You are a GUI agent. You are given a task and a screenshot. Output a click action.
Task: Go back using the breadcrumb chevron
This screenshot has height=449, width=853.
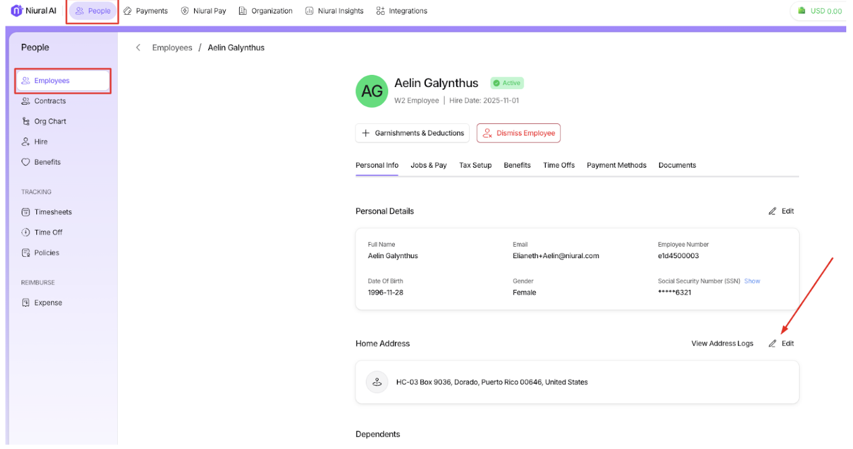coord(138,48)
